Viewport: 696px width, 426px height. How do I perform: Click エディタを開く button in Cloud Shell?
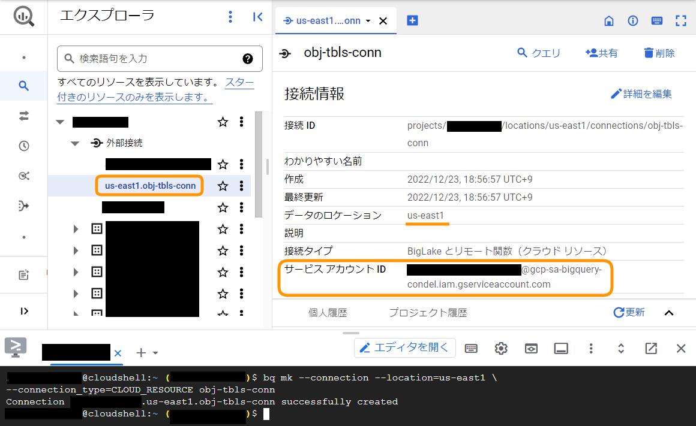(x=405, y=348)
